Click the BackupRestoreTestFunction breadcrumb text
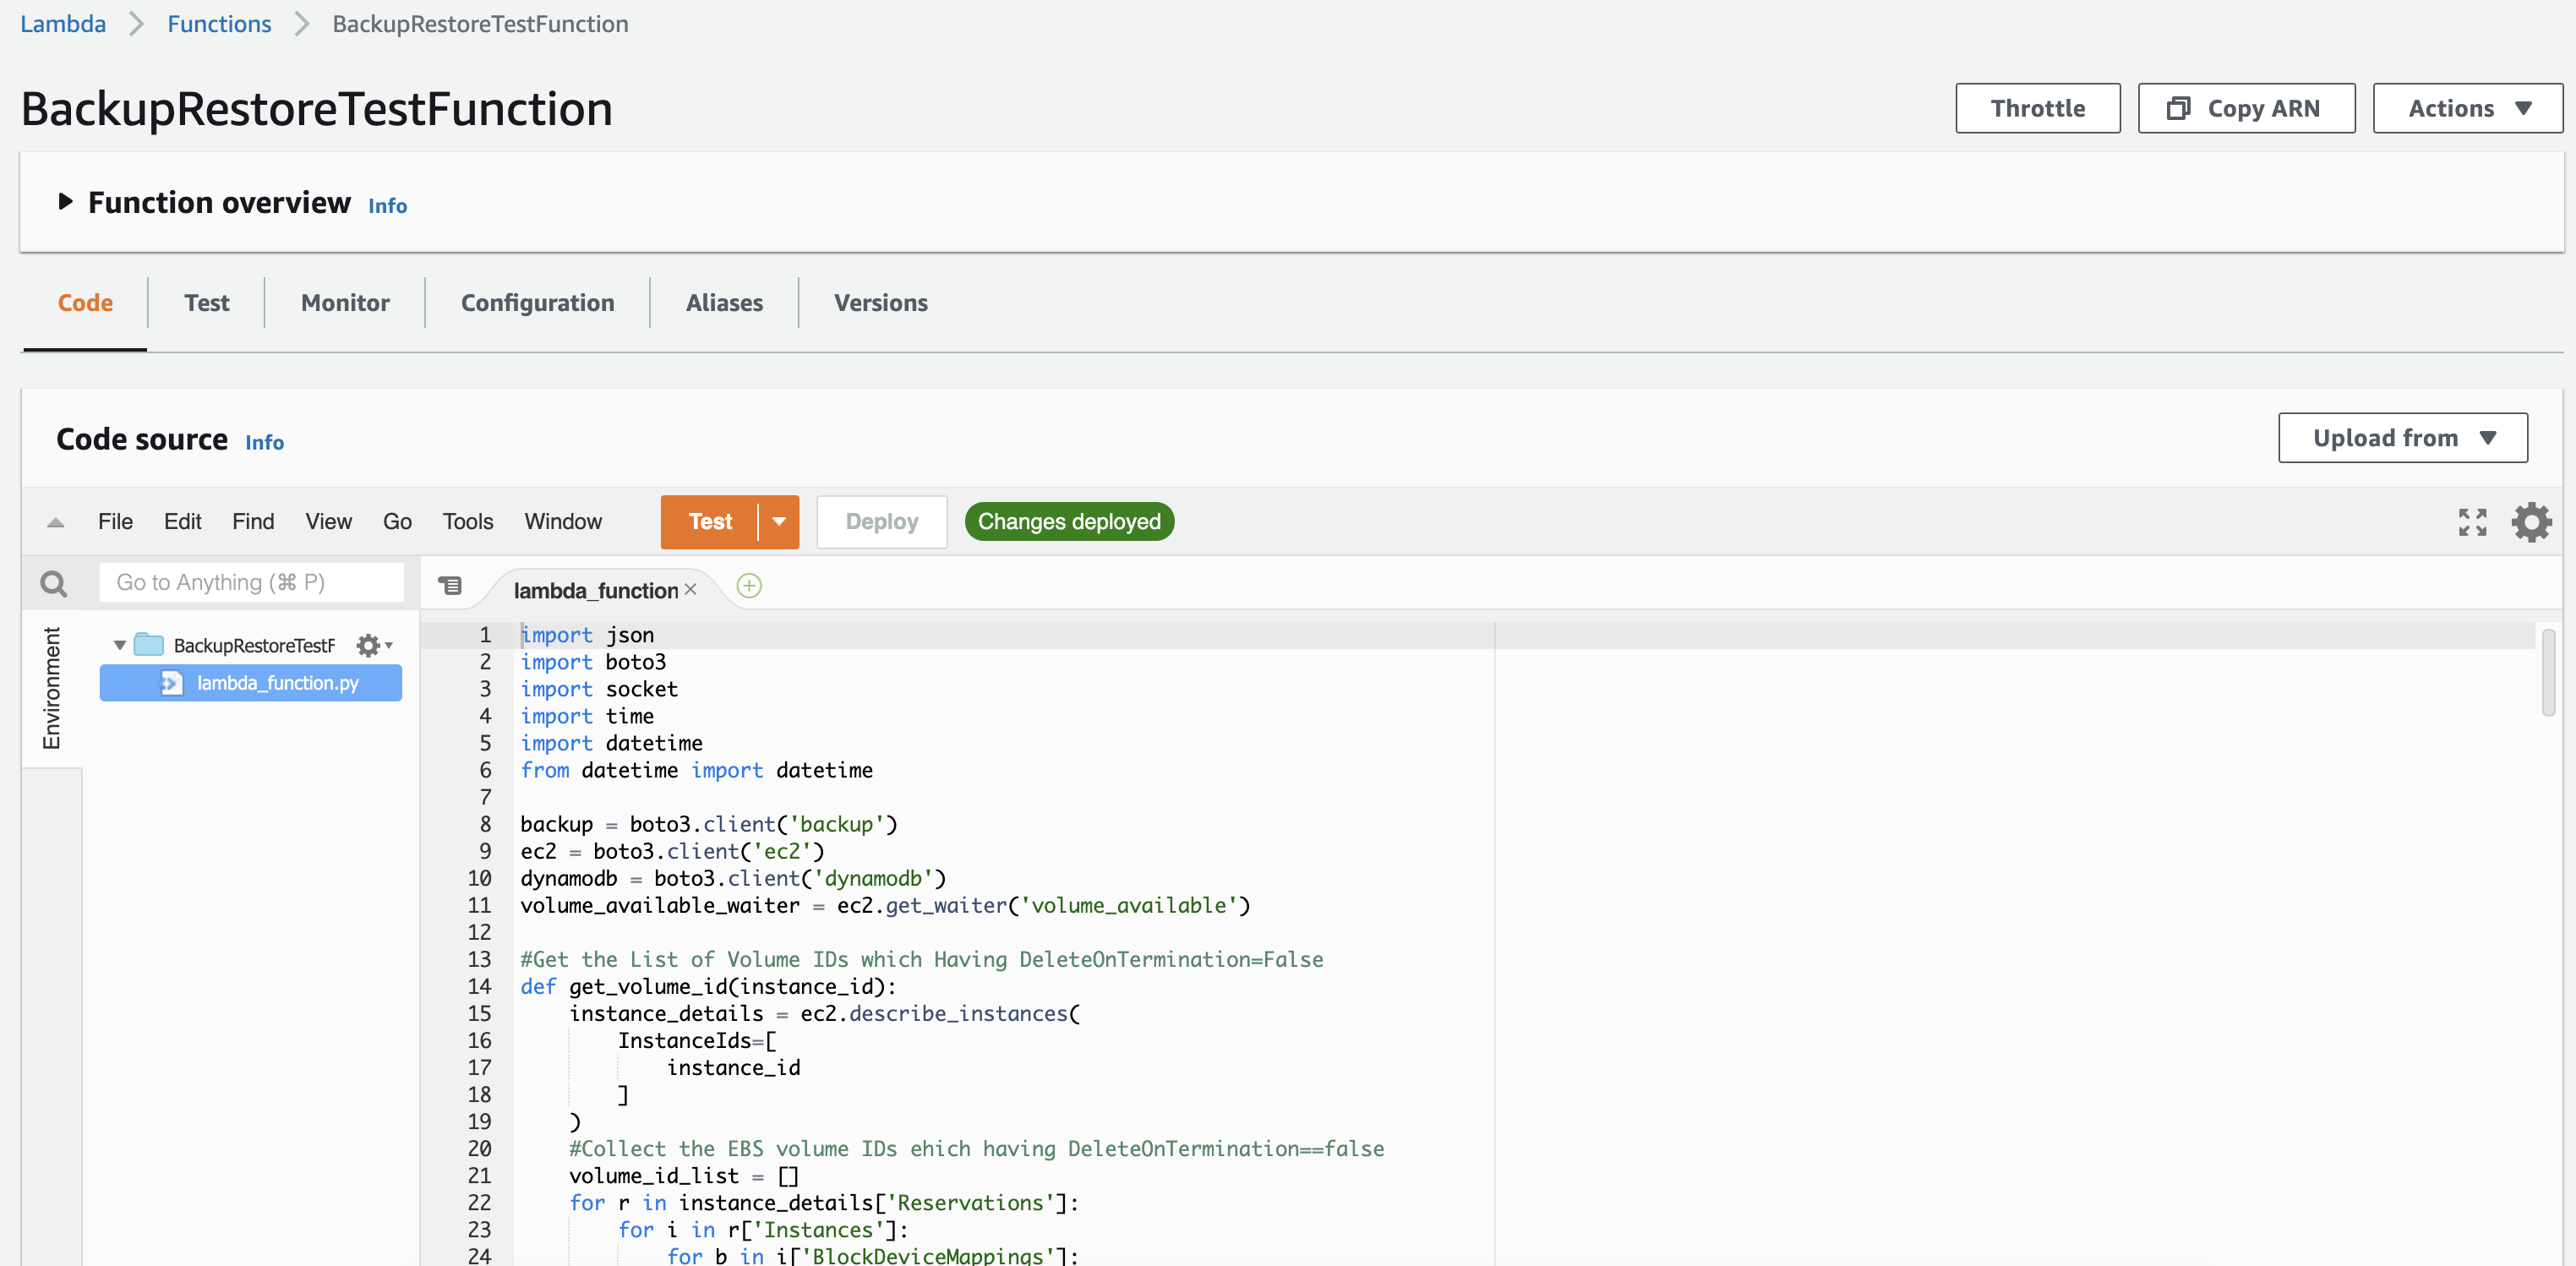 point(480,24)
